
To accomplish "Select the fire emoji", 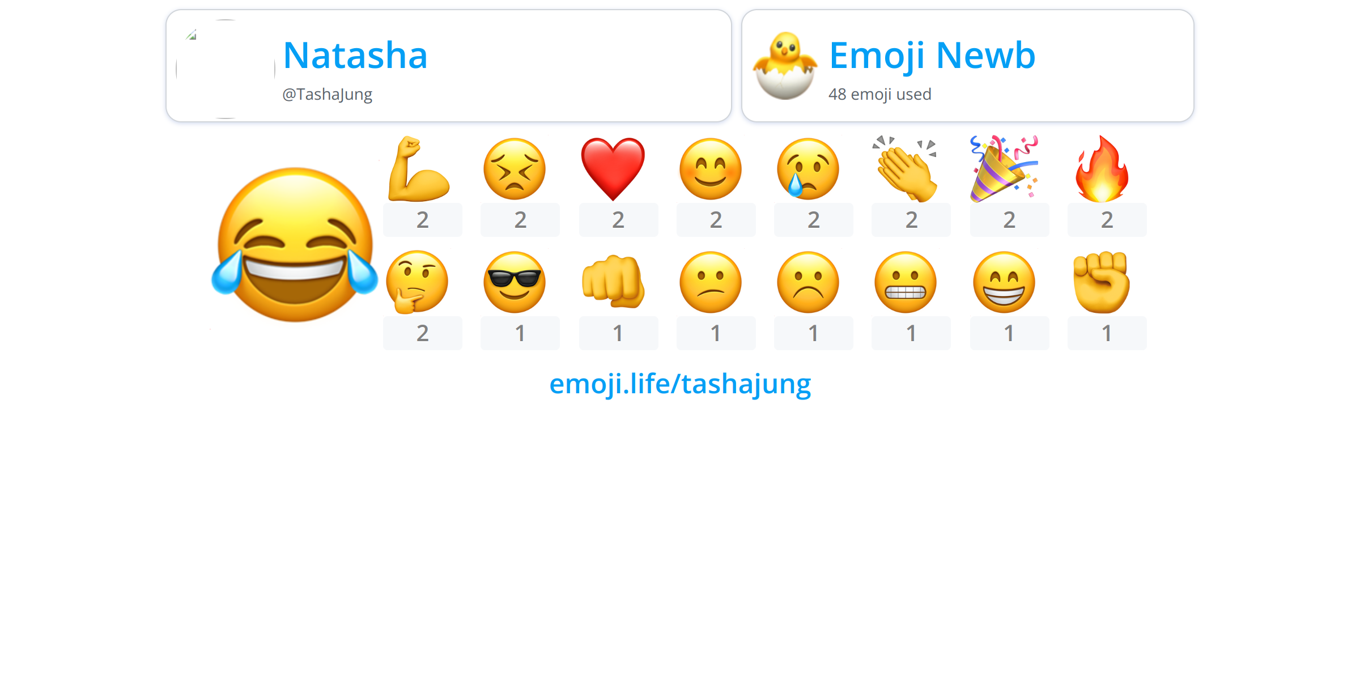I will (1102, 169).
